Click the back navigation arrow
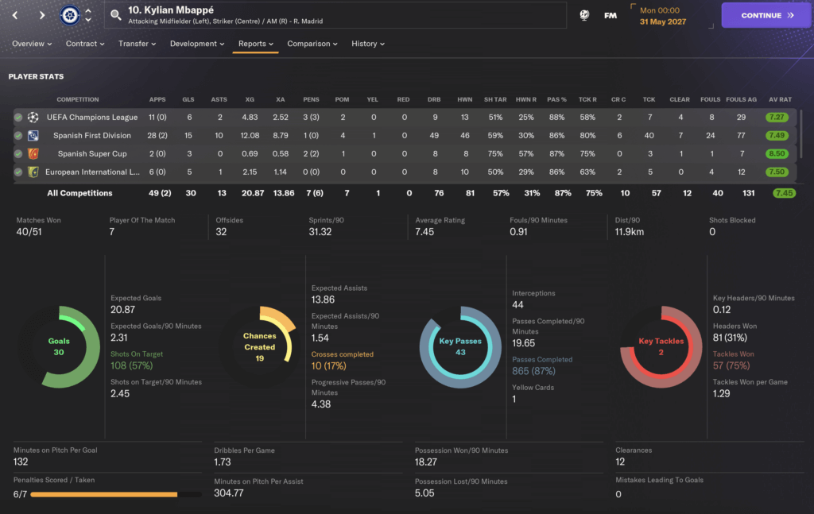The width and height of the screenshot is (814, 514). point(18,15)
